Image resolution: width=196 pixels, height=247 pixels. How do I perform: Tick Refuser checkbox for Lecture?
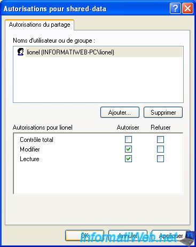point(160,159)
